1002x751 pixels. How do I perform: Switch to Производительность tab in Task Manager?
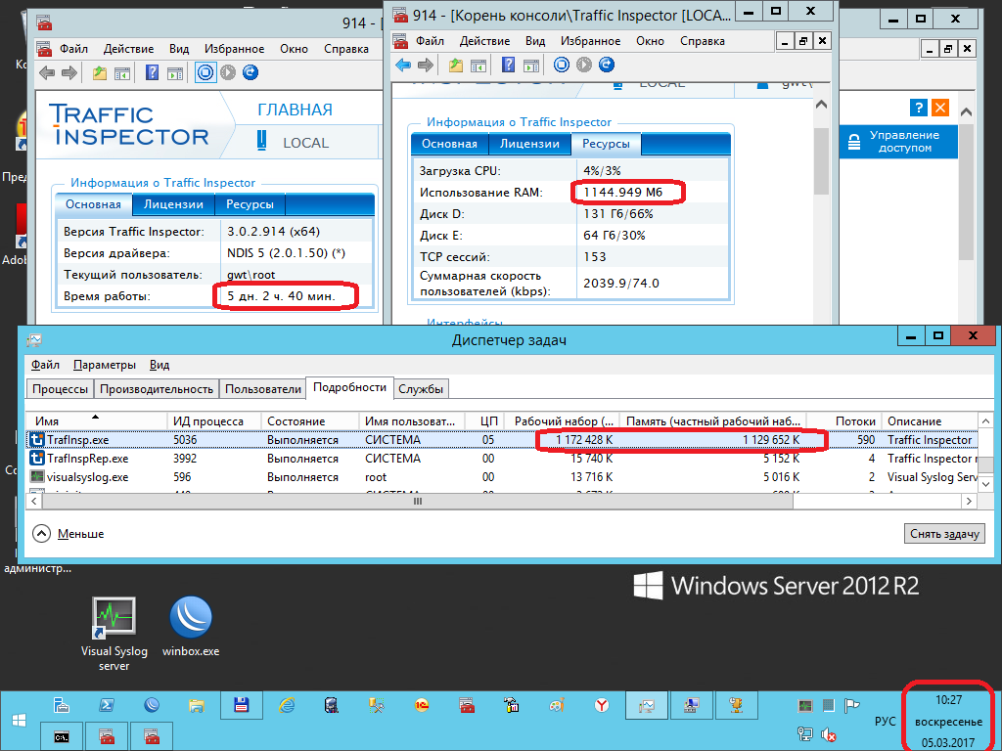coord(156,389)
